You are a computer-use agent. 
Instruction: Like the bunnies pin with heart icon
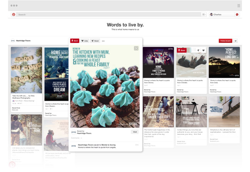coord(203,50)
